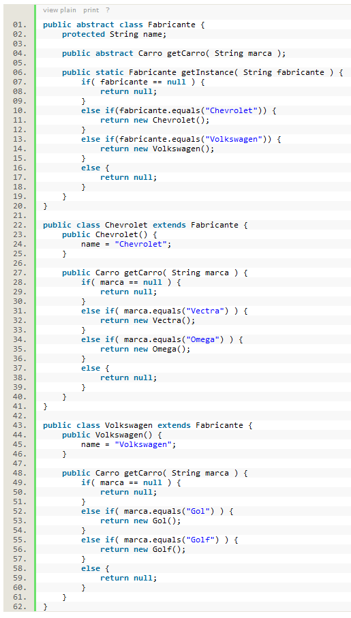Click the abstract getCarro declaration on line 04
351x618 pixels.
click(x=174, y=53)
